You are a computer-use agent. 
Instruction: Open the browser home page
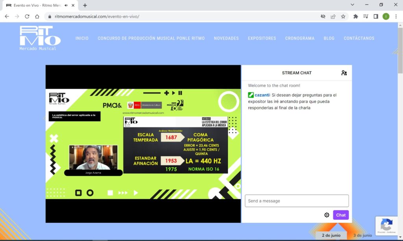37,17
